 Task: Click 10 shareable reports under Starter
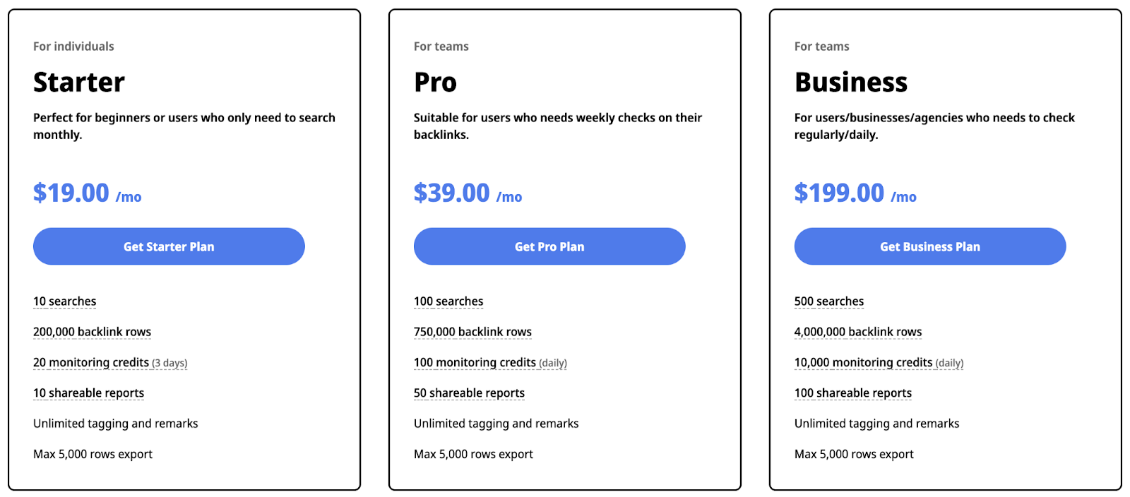coord(88,393)
